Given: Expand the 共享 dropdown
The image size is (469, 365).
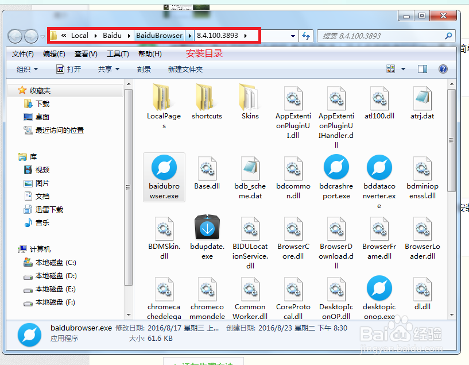Looking at the screenshot, I should pyautogui.click(x=108, y=70).
